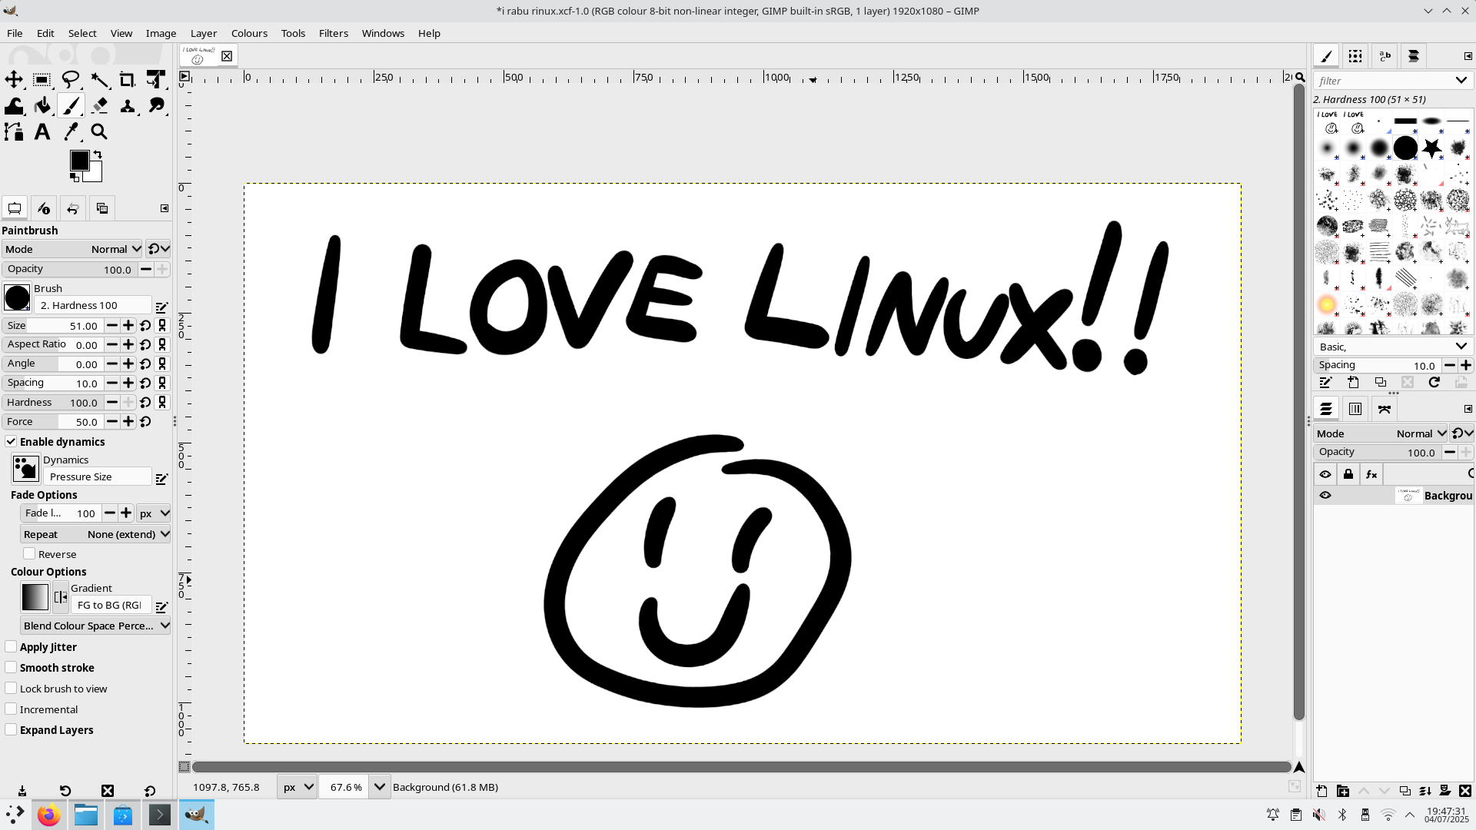The image size is (1476, 830).
Task: Click the brush filter input field
Action: (x=1382, y=80)
